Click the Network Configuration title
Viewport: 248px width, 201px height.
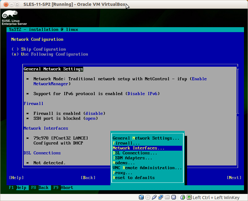(37, 39)
